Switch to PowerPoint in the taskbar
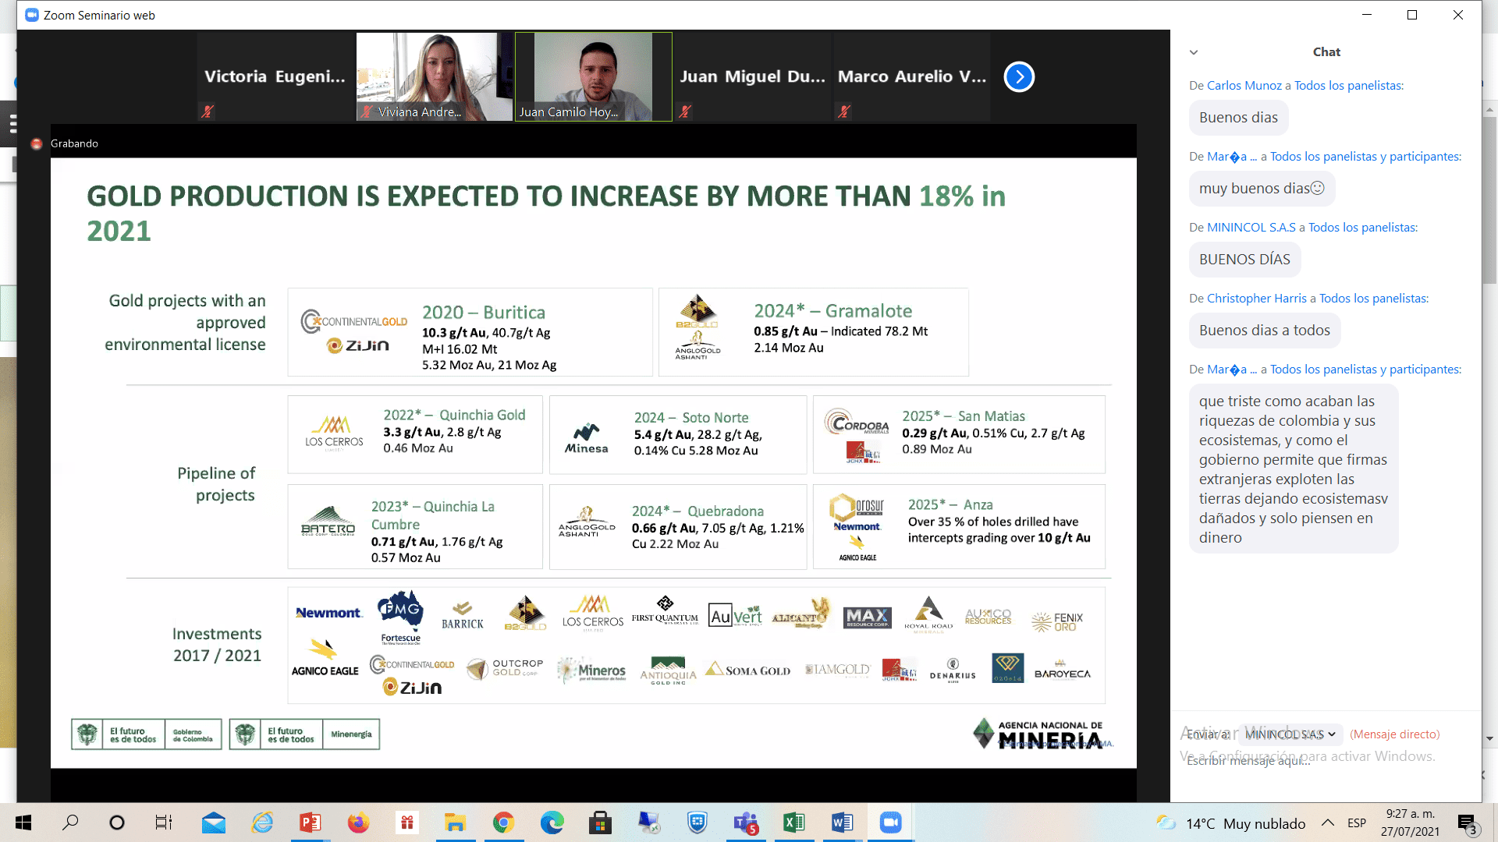The width and height of the screenshot is (1498, 842). pyautogui.click(x=311, y=823)
